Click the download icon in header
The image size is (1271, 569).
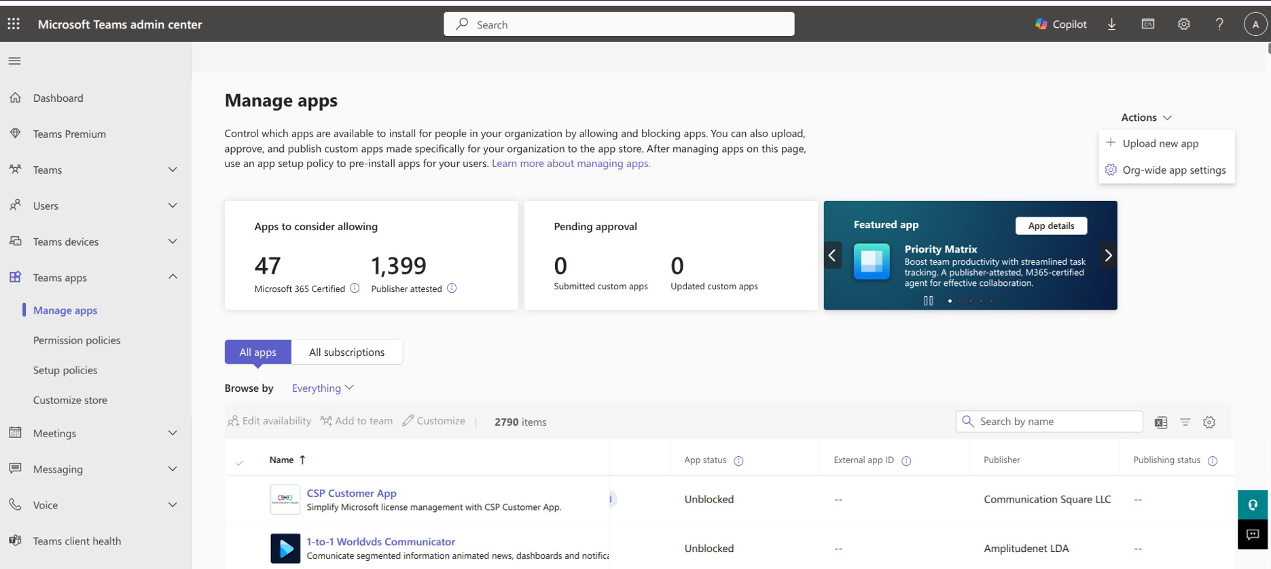tap(1112, 24)
